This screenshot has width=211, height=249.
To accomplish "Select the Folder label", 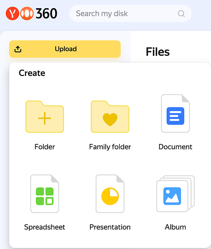I will point(45,147).
